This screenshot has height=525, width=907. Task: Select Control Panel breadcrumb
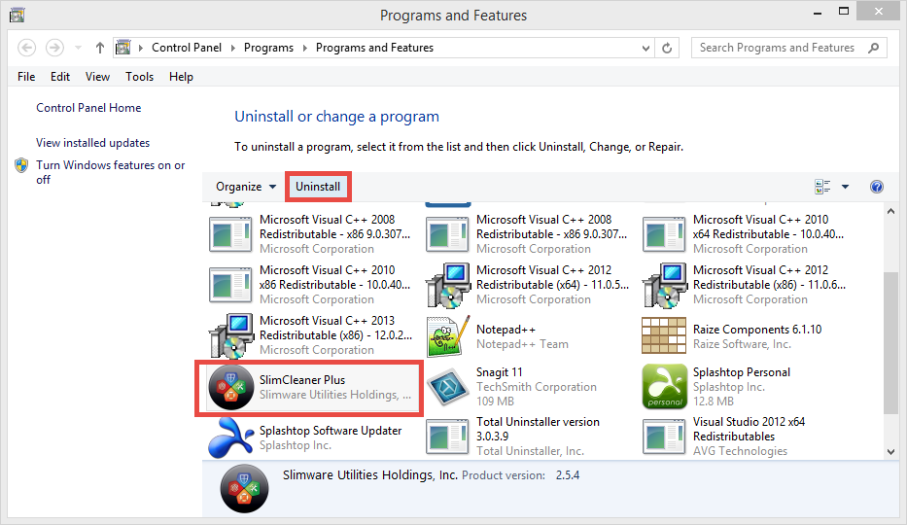187,48
